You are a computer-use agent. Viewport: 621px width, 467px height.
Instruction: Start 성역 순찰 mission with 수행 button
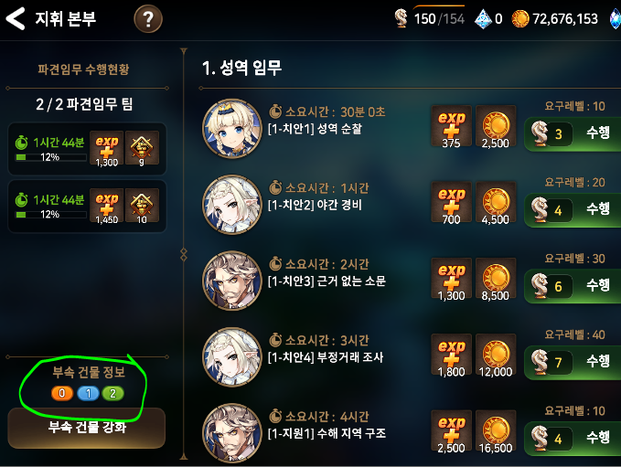[573, 133]
